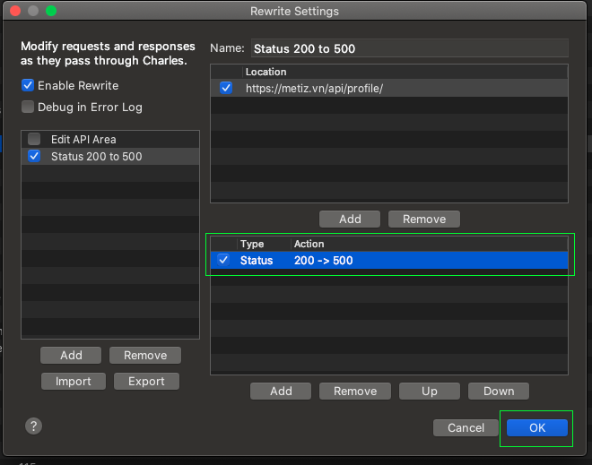
Task: Click the Type column header
Action: (x=264, y=244)
